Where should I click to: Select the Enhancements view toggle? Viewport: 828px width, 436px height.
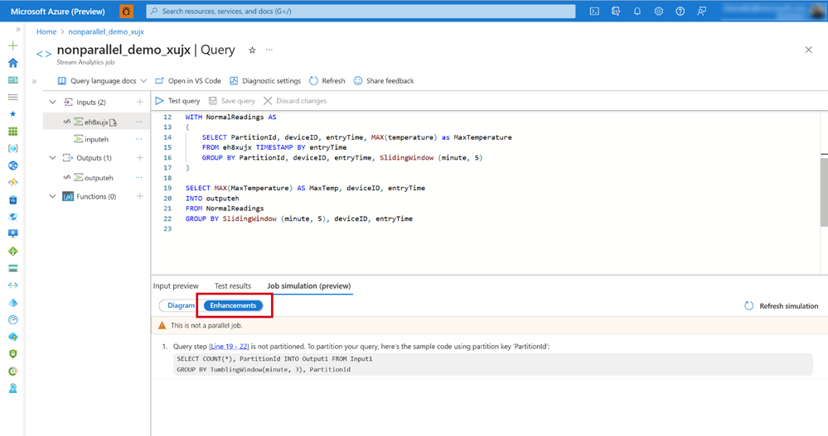pos(233,305)
